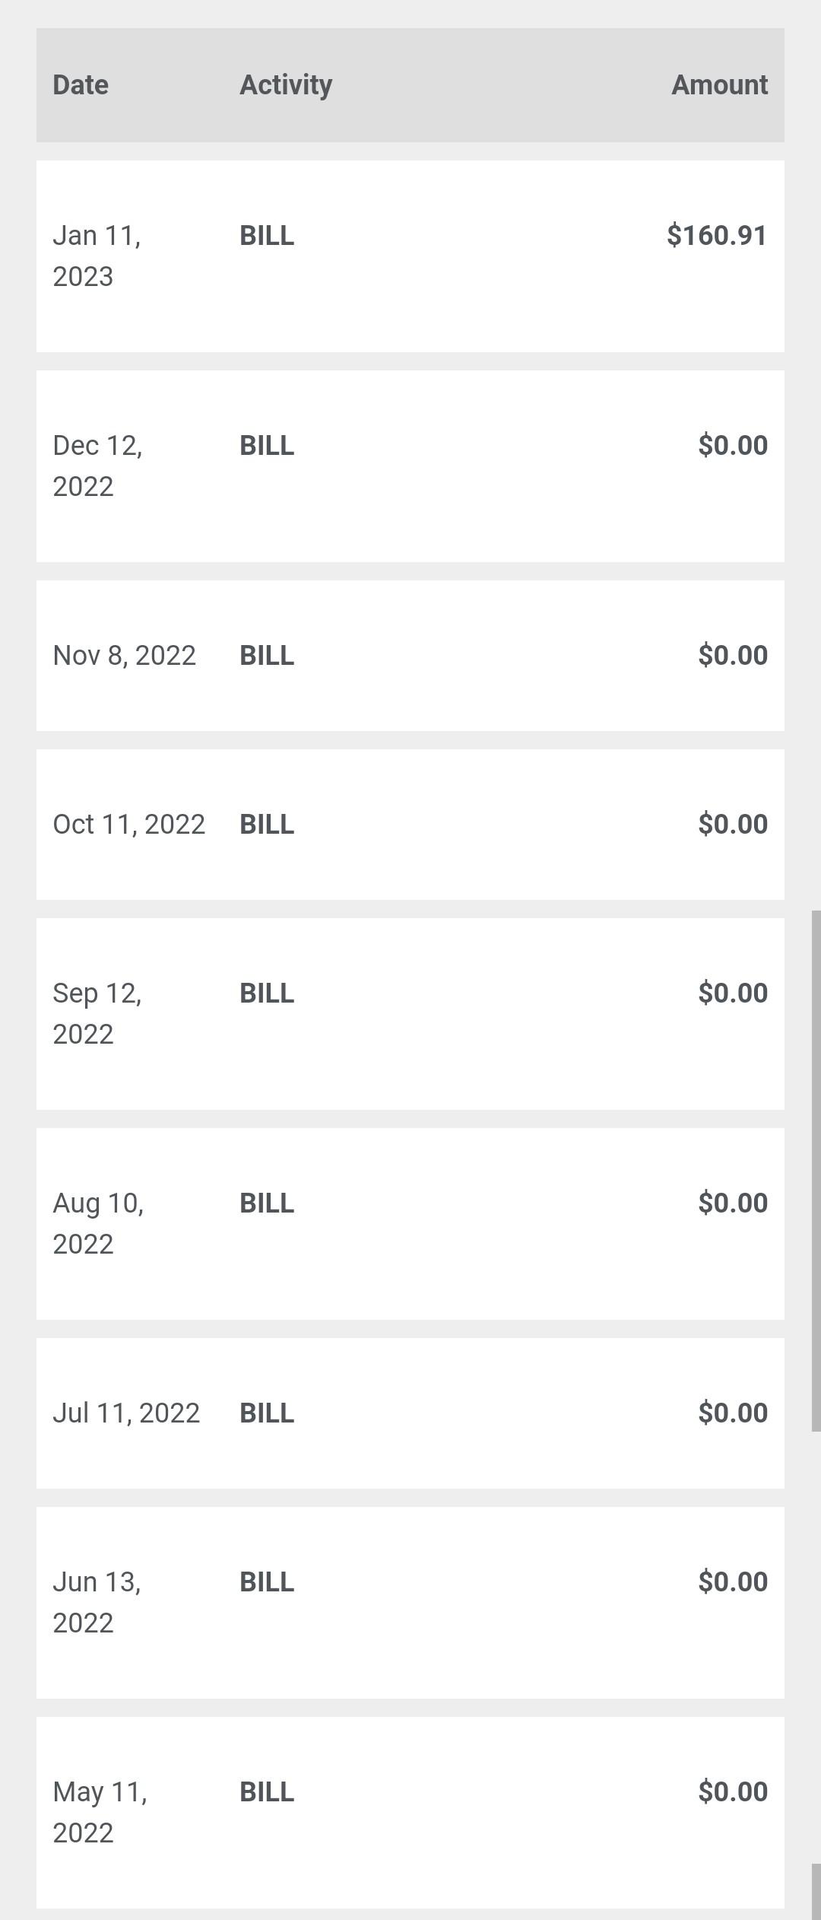Open the BILL entry for Jun 13, 2022

267,1582
